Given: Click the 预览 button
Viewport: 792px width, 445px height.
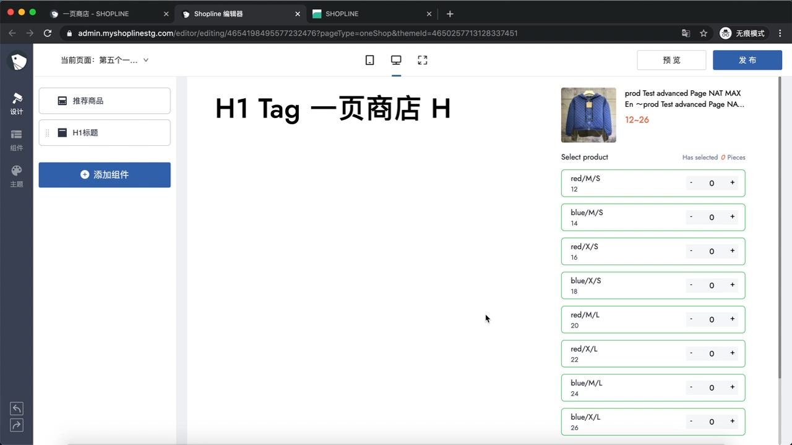Looking at the screenshot, I should point(671,60).
